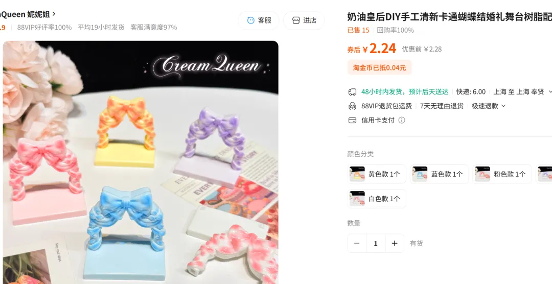Image resolution: width=552 pixels, height=284 pixels.
Task: Select 黄色款 1个 color option
Action: 377,174
